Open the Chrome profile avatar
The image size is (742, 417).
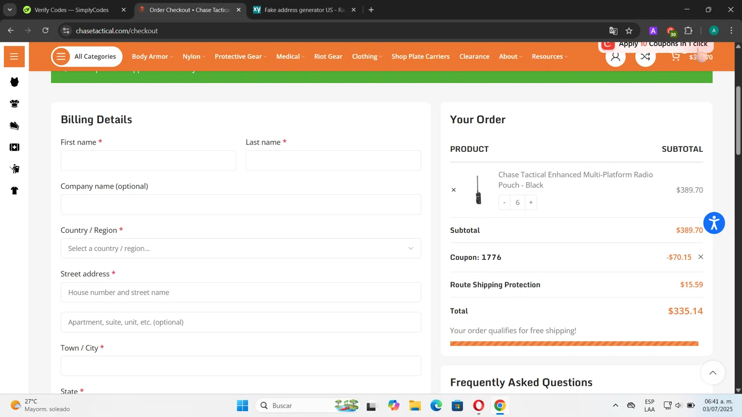coord(714,31)
